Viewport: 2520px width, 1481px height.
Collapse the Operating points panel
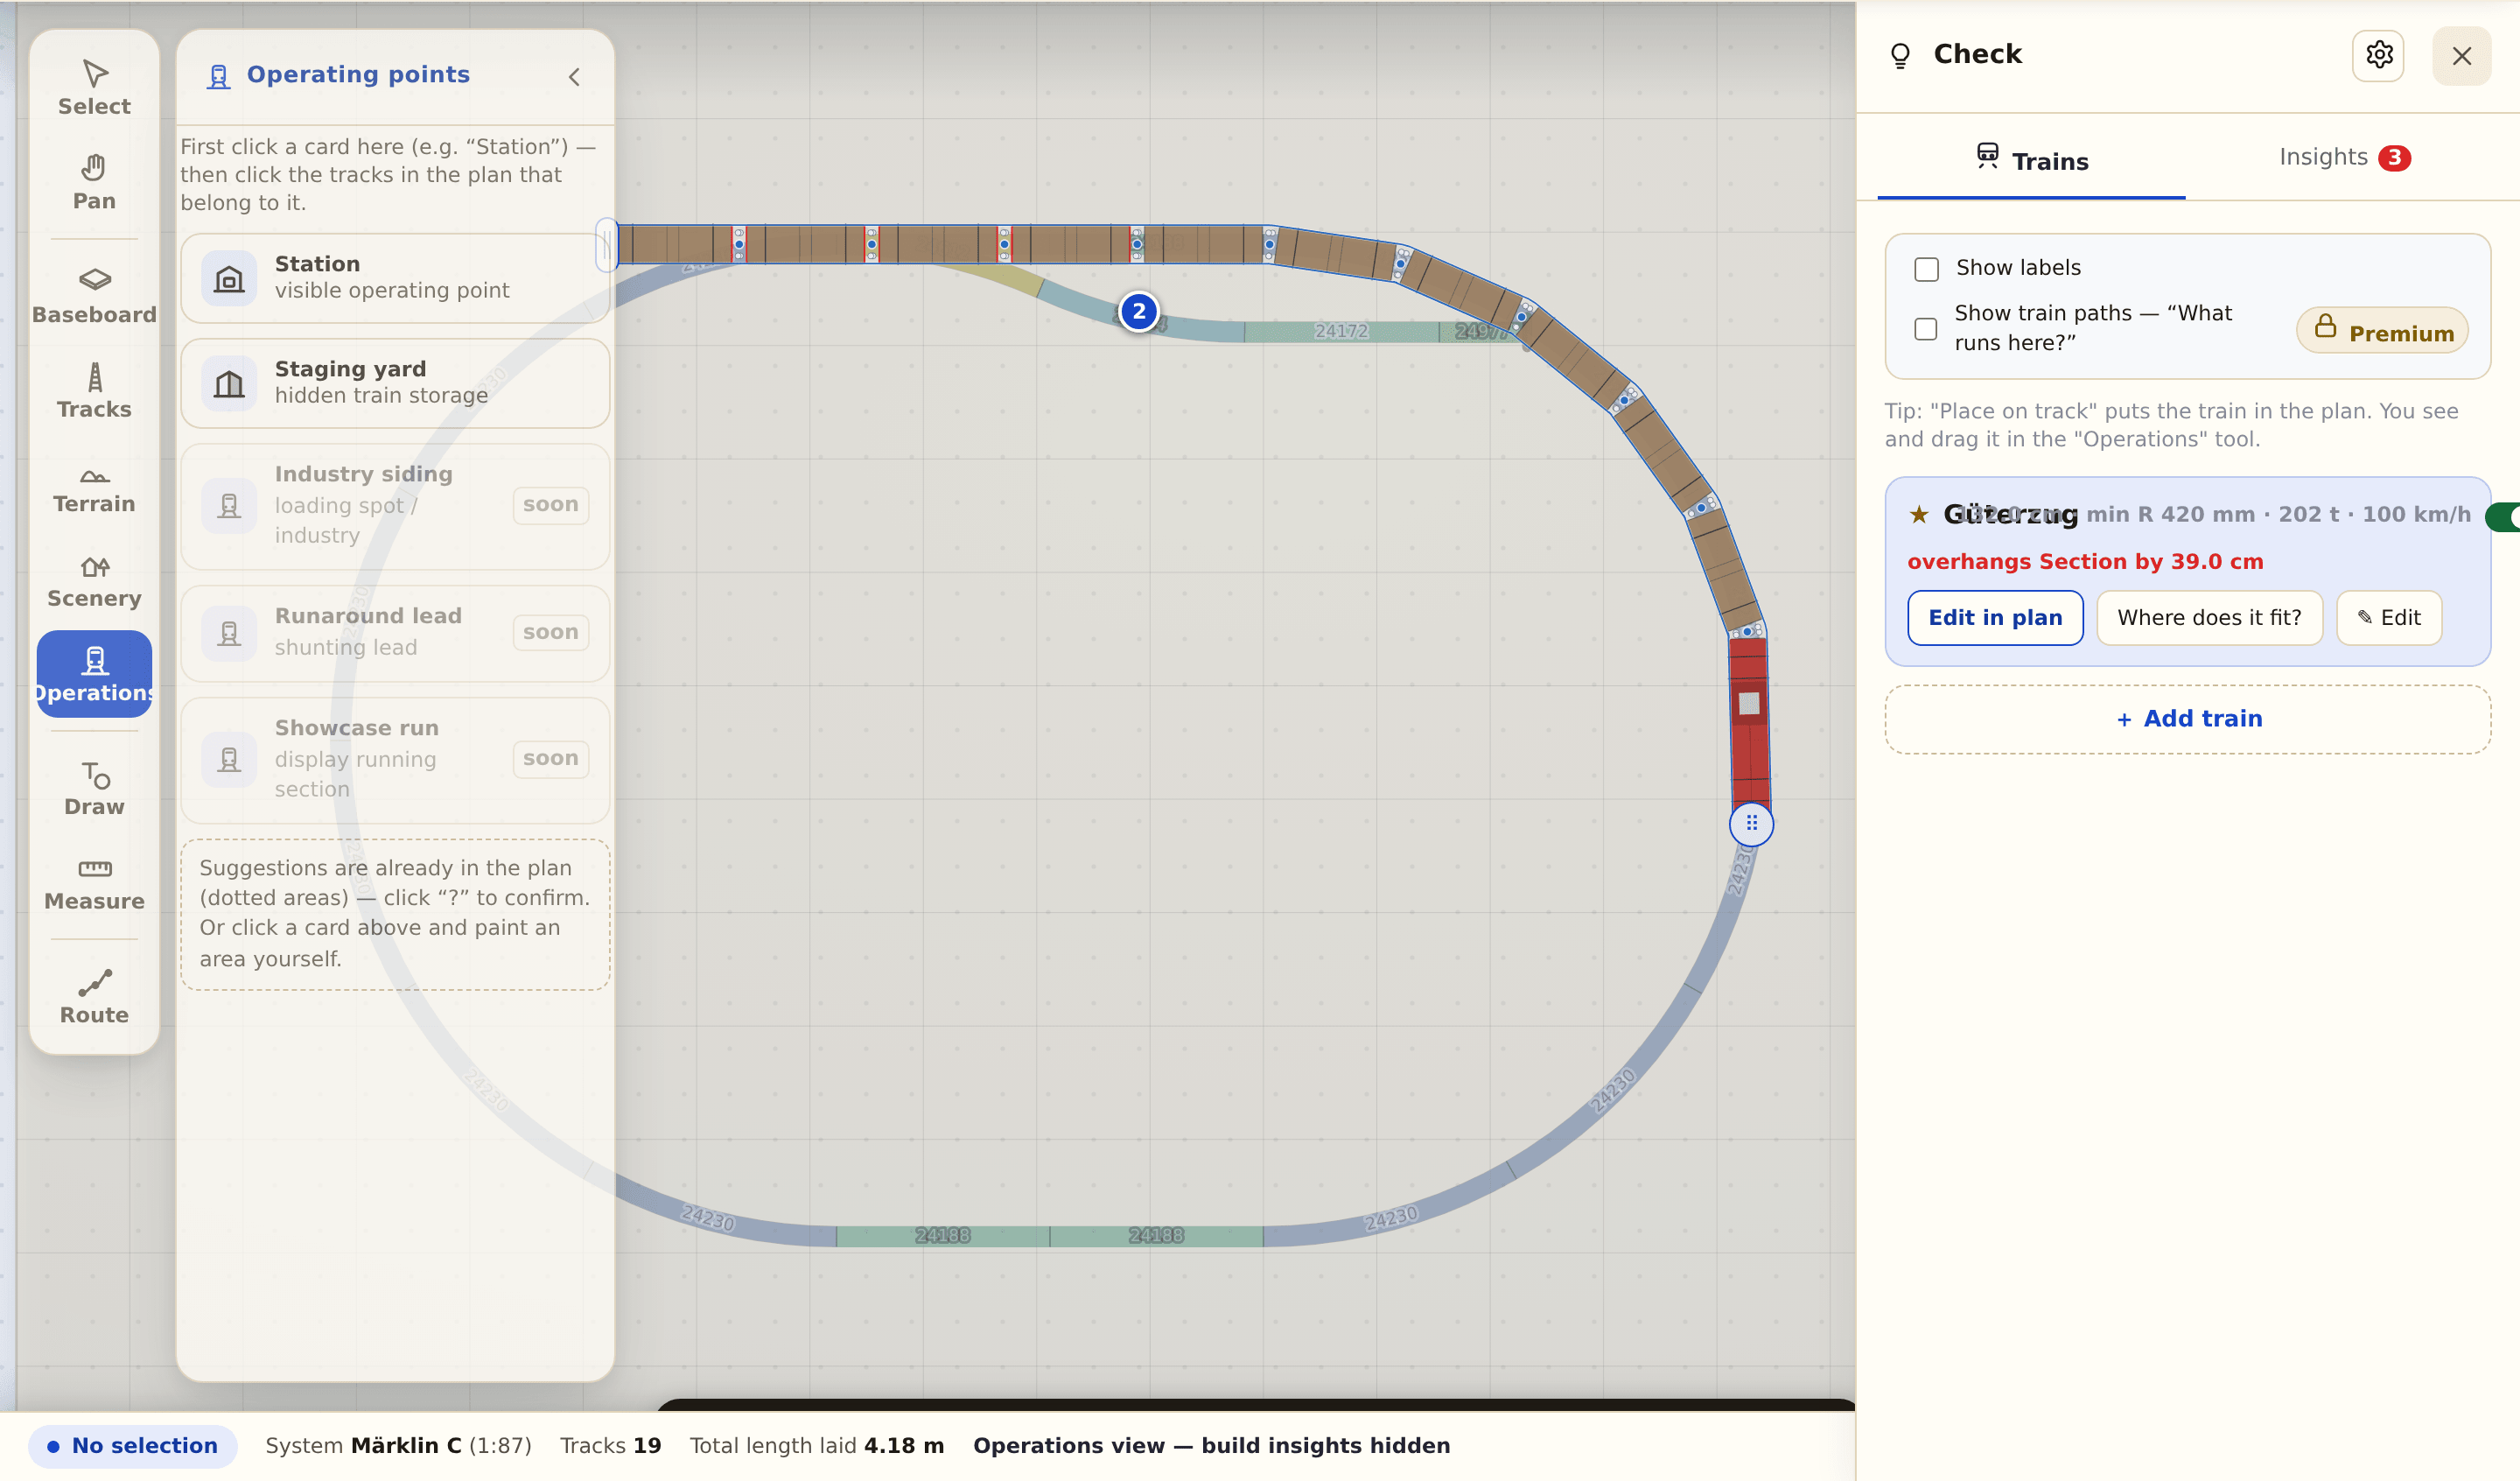pos(574,77)
